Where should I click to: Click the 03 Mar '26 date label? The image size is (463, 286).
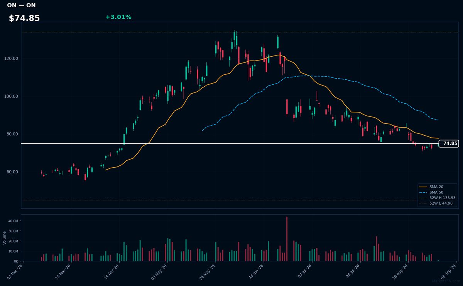click(15, 271)
